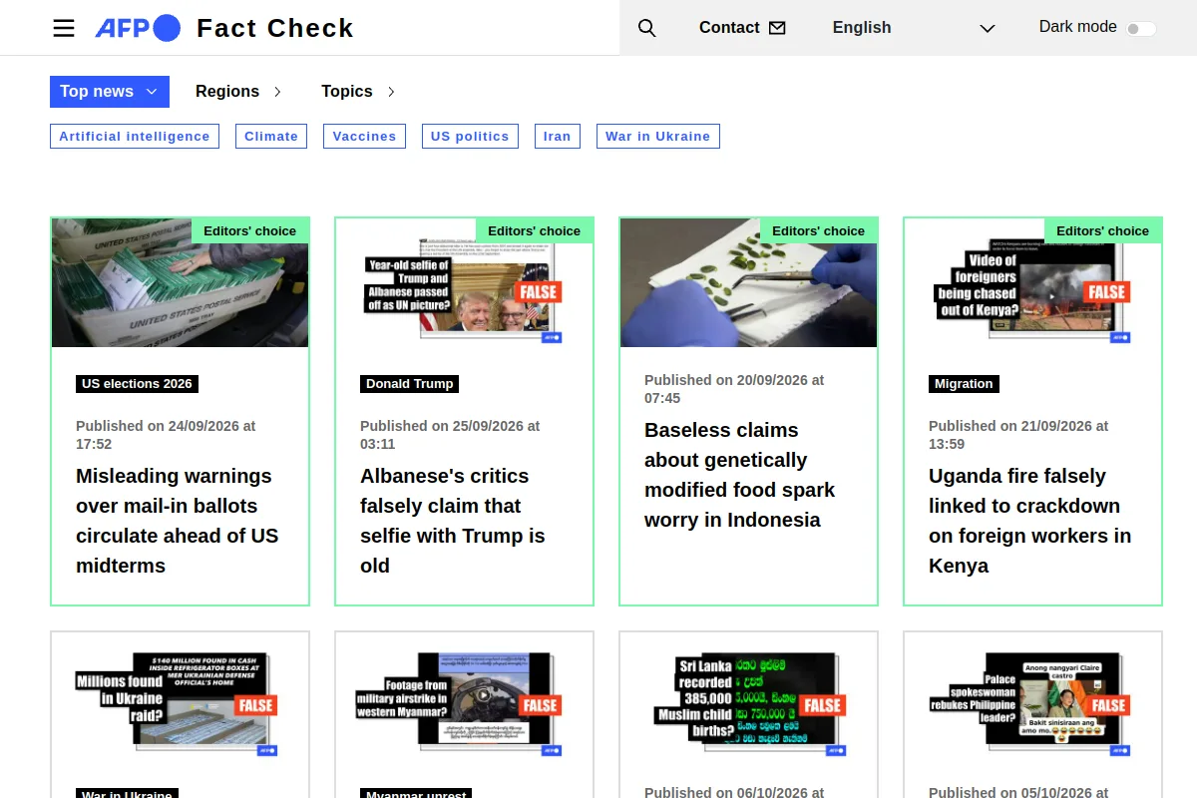Viewport: 1197px width, 798px height.
Task: Click the Editors' choice badge on Indonesia food card
Action: pyautogui.click(x=819, y=230)
